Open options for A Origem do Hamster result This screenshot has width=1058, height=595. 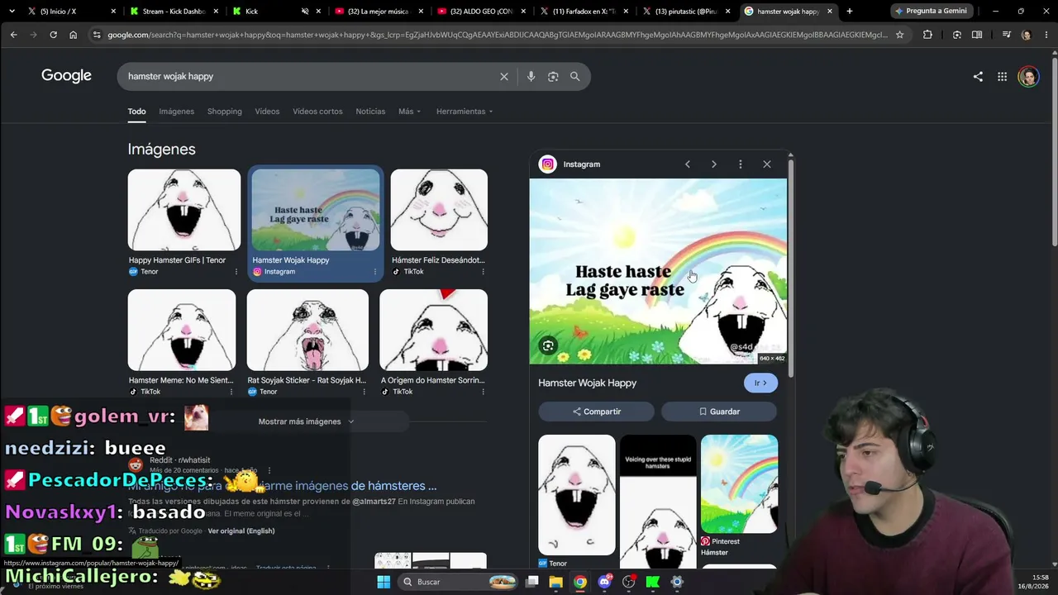click(x=483, y=392)
